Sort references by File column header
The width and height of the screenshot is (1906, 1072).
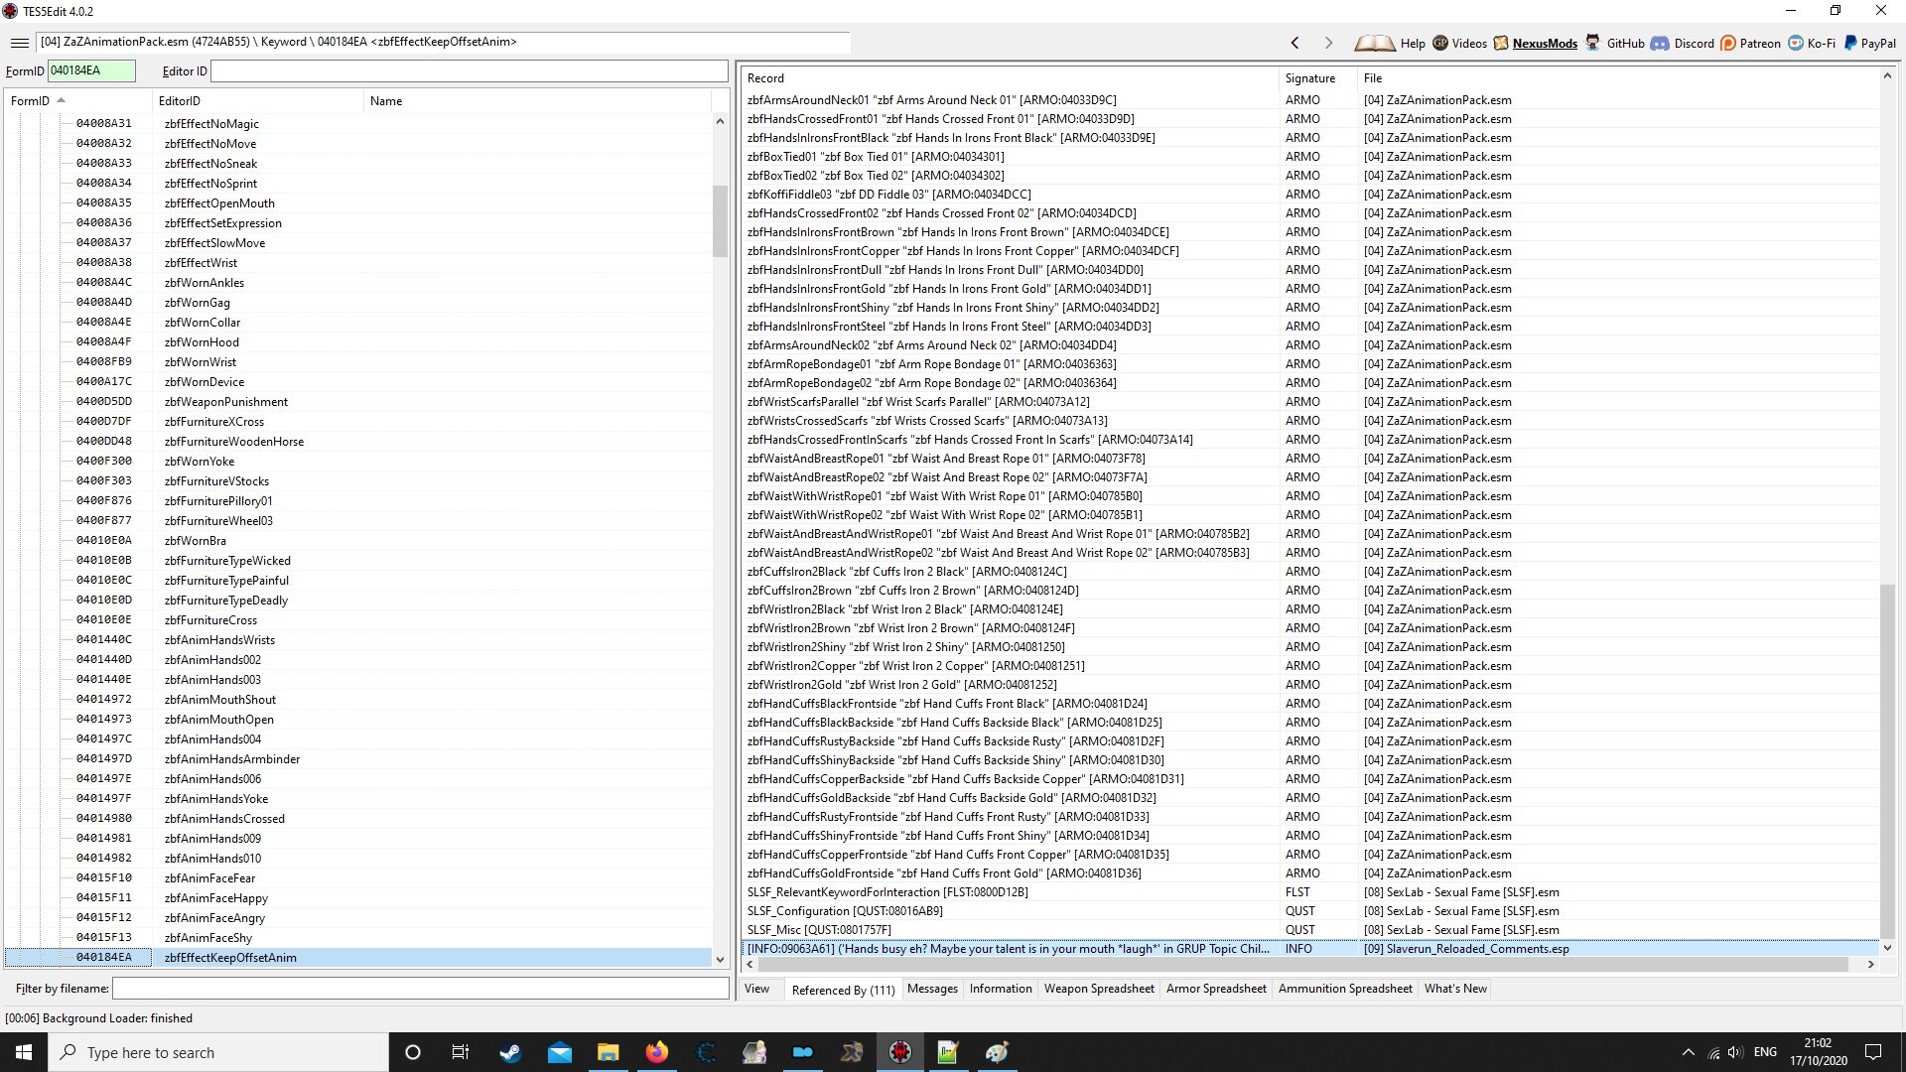coord(1618,77)
